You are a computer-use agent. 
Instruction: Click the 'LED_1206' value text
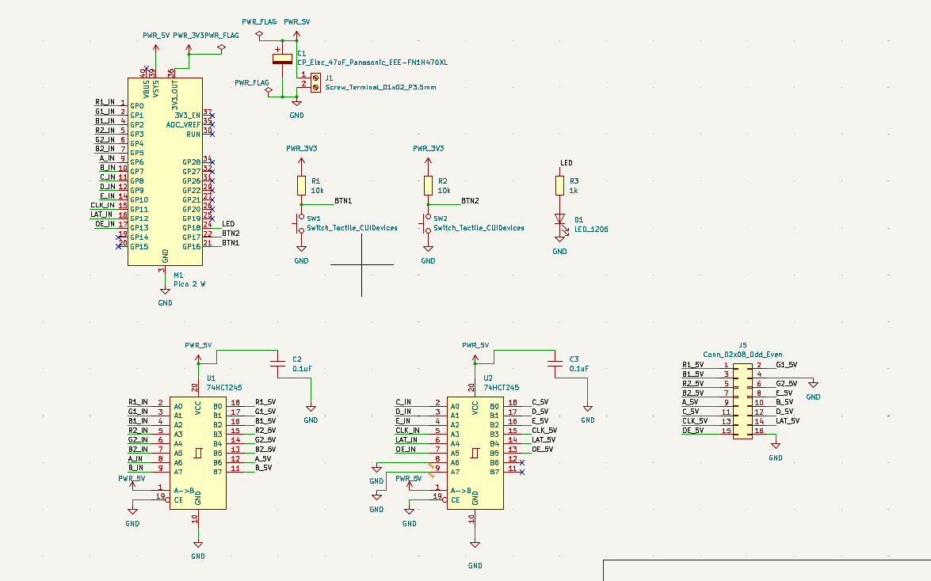[591, 229]
